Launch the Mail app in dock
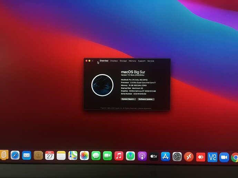Viewport: 238px width, 178px height. click(27, 155)
